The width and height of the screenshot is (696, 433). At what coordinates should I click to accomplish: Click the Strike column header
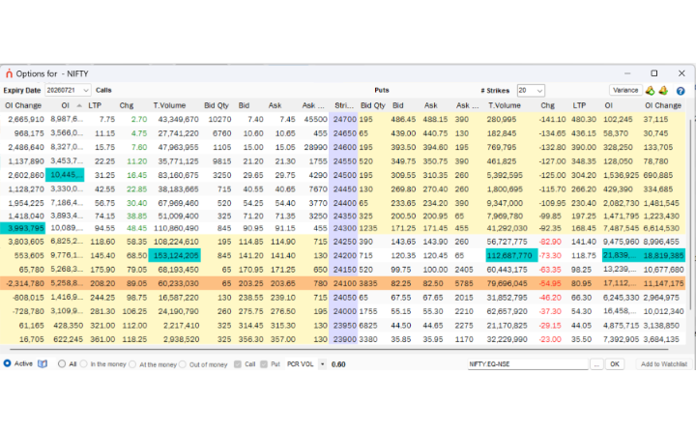tap(343, 105)
